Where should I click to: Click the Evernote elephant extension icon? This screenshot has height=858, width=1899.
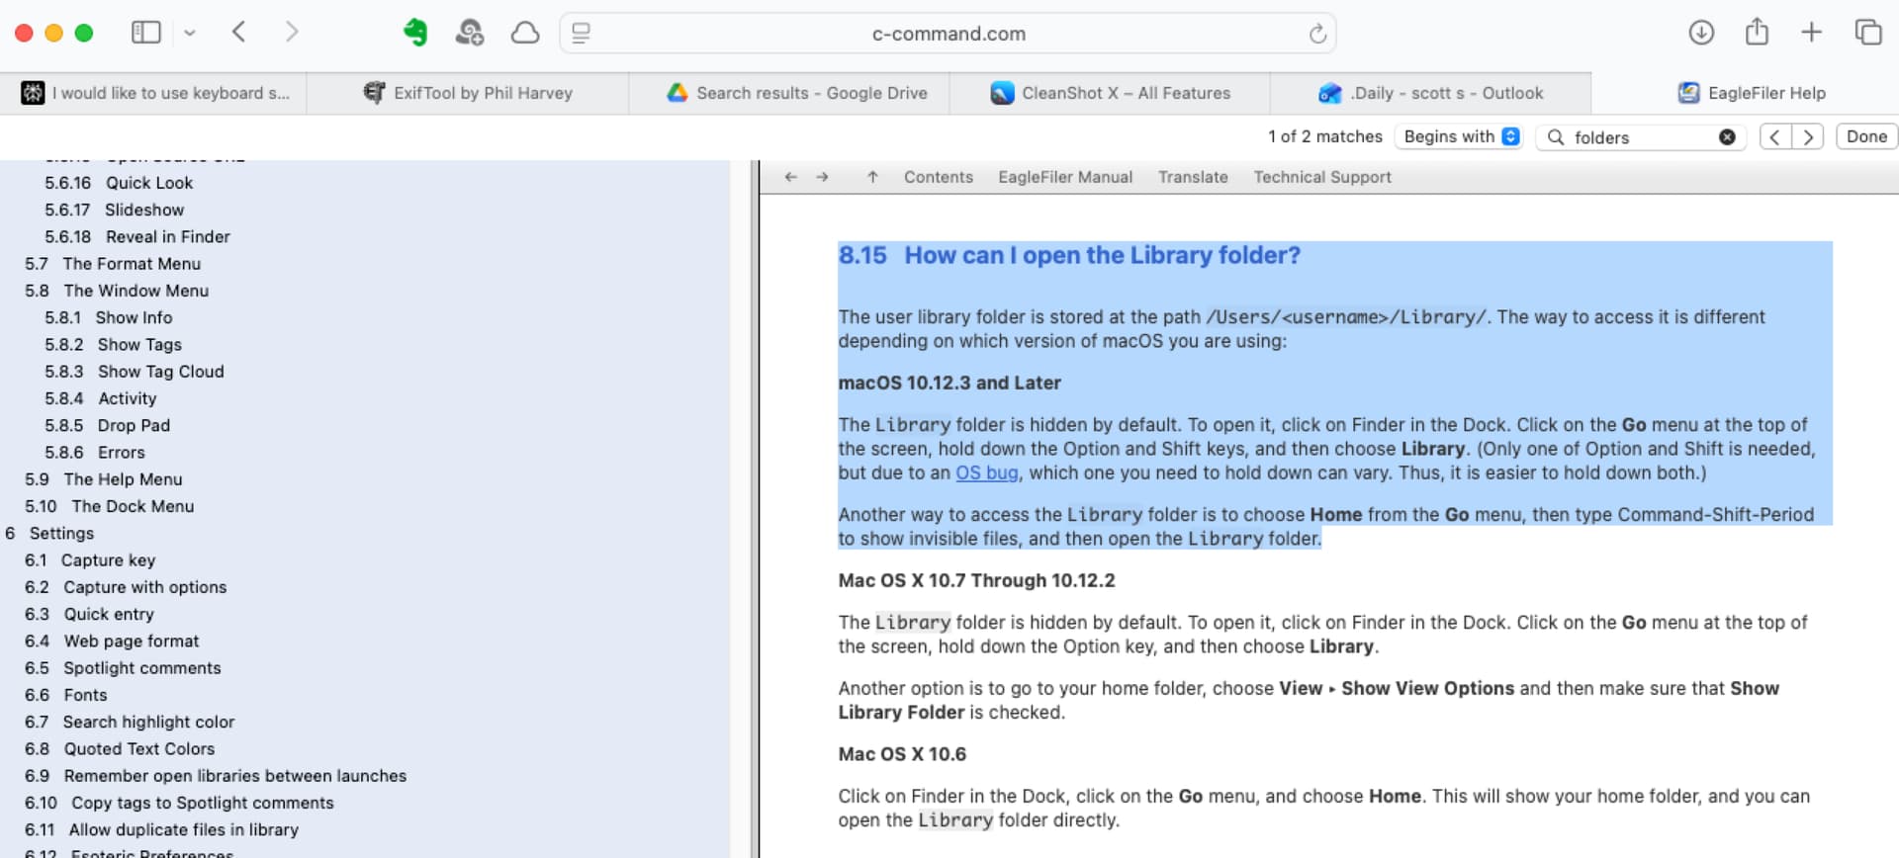point(415,33)
